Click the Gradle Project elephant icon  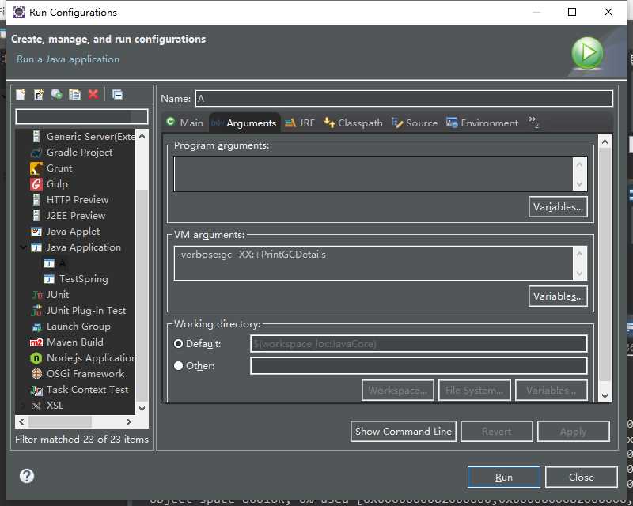tap(36, 153)
